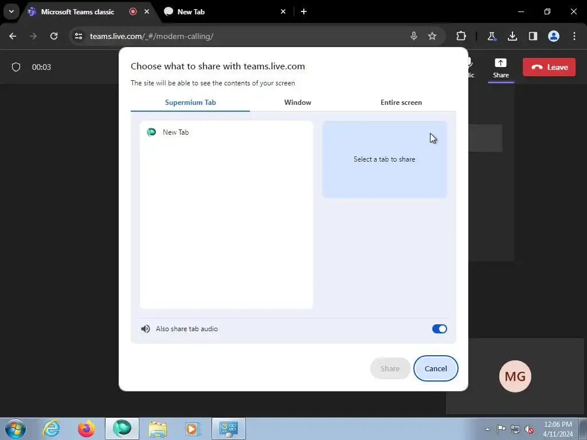Click the network tray icon

[x=515, y=429]
